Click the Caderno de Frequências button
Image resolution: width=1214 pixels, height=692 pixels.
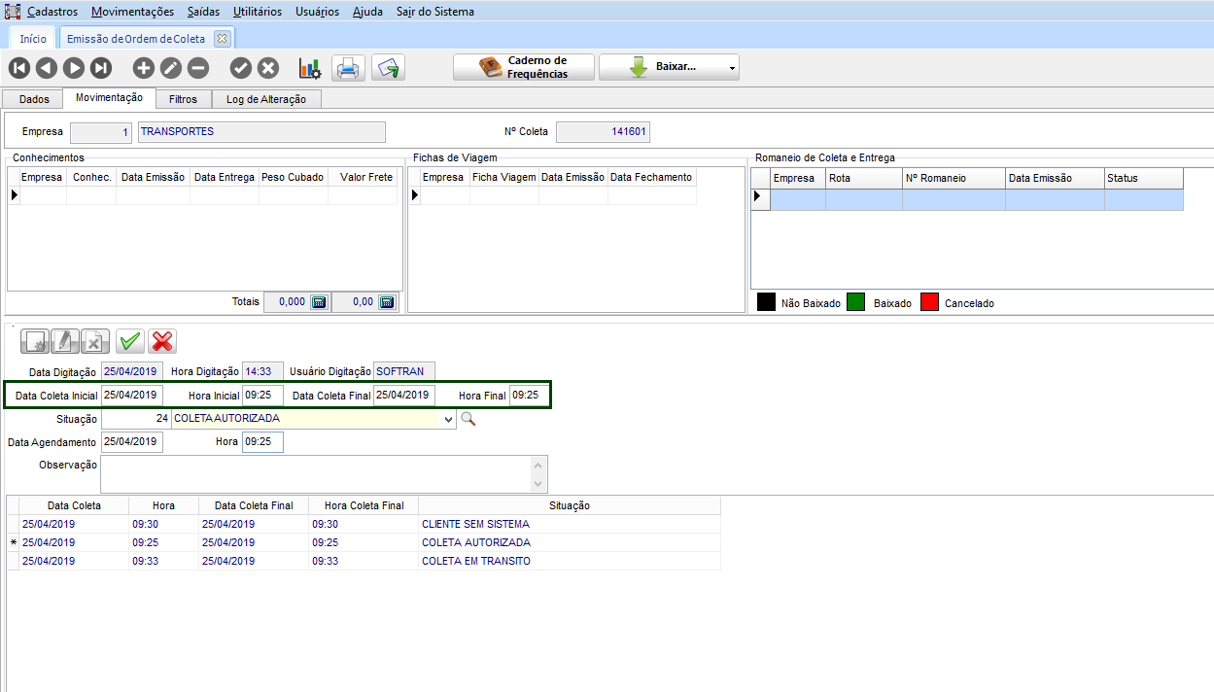[523, 67]
